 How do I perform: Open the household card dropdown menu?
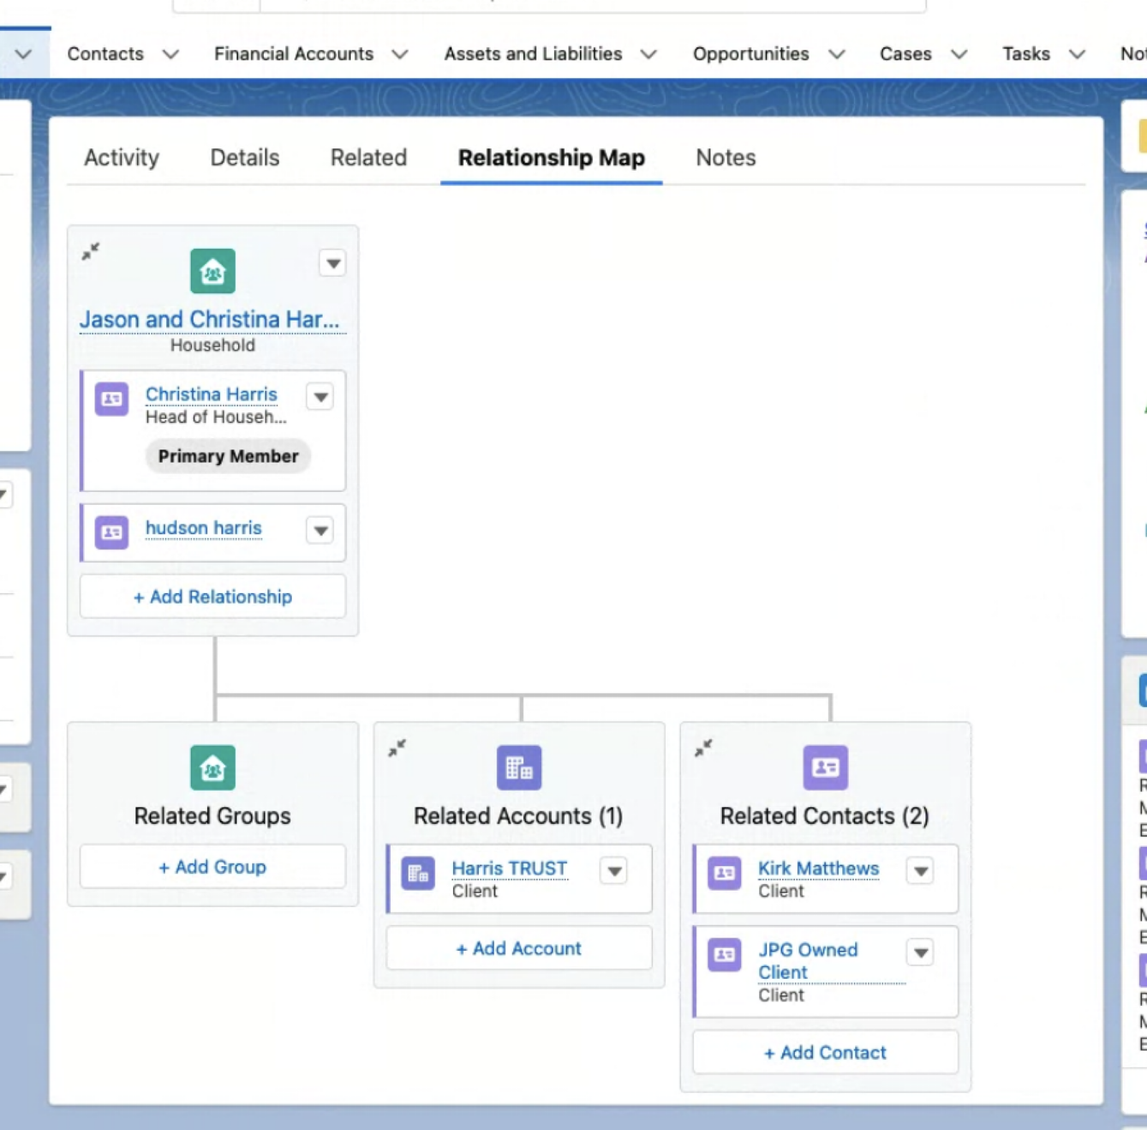point(333,263)
